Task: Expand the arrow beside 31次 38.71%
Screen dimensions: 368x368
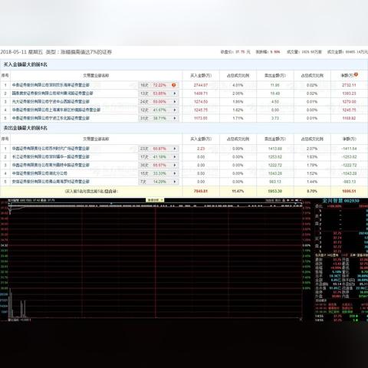Action: pos(175,118)
